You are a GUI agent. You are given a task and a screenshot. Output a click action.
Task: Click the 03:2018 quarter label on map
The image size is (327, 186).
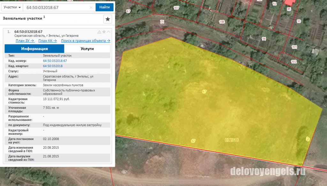click(x=232, y=140)
